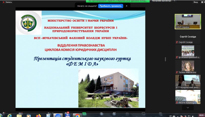Open the blue floppy-disk taskbar app
This screenshot has height=117, width=205.
click(68, 115)
